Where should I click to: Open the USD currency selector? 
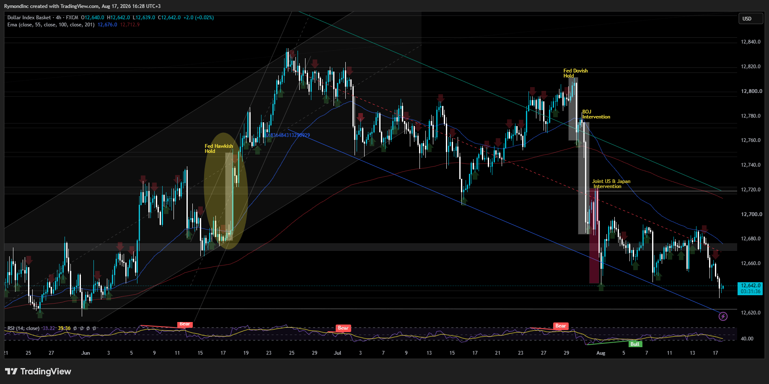pyautogui.click(x=751, y=19)
